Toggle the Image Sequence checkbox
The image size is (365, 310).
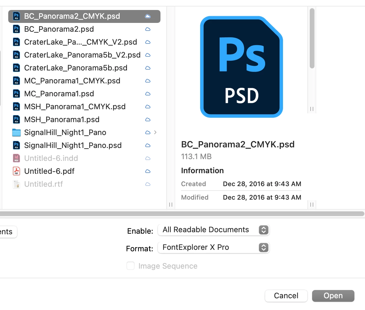(x=130, y=266)
